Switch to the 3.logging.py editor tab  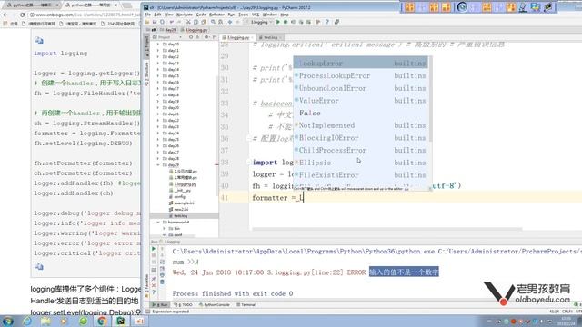pyautogui.click(x=237, y=37)
